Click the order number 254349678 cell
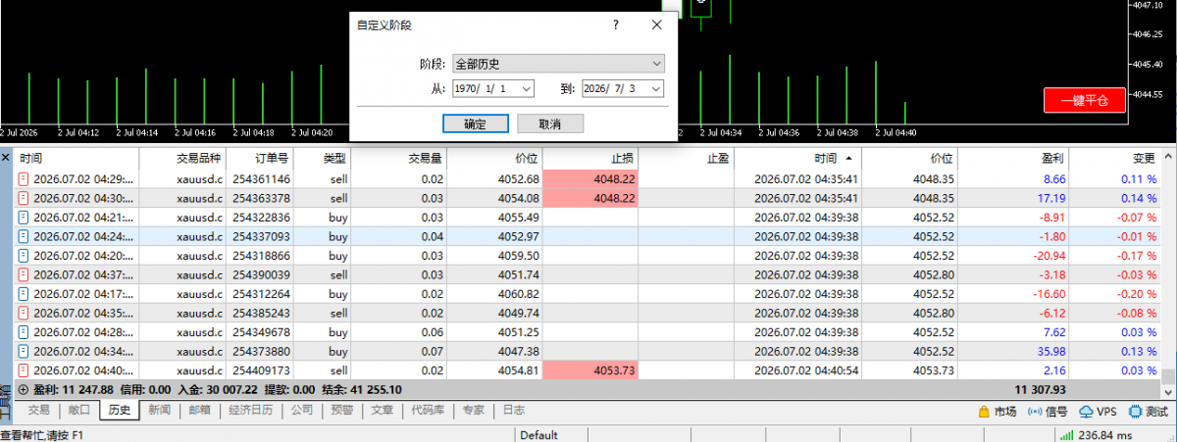Viewport: 1177px width, 442px height. click(x=261, y=332)
